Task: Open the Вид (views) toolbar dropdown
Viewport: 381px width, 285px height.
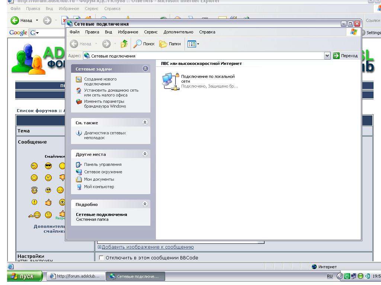Action: pos(193,44)
